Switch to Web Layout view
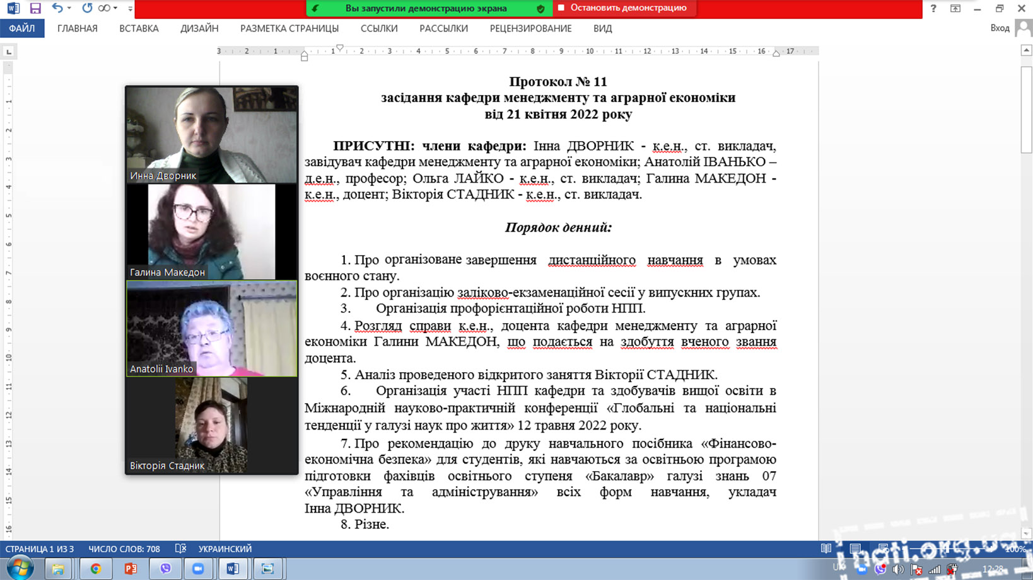The height and width of the screenshot is (580, 1033). point(884,549)
